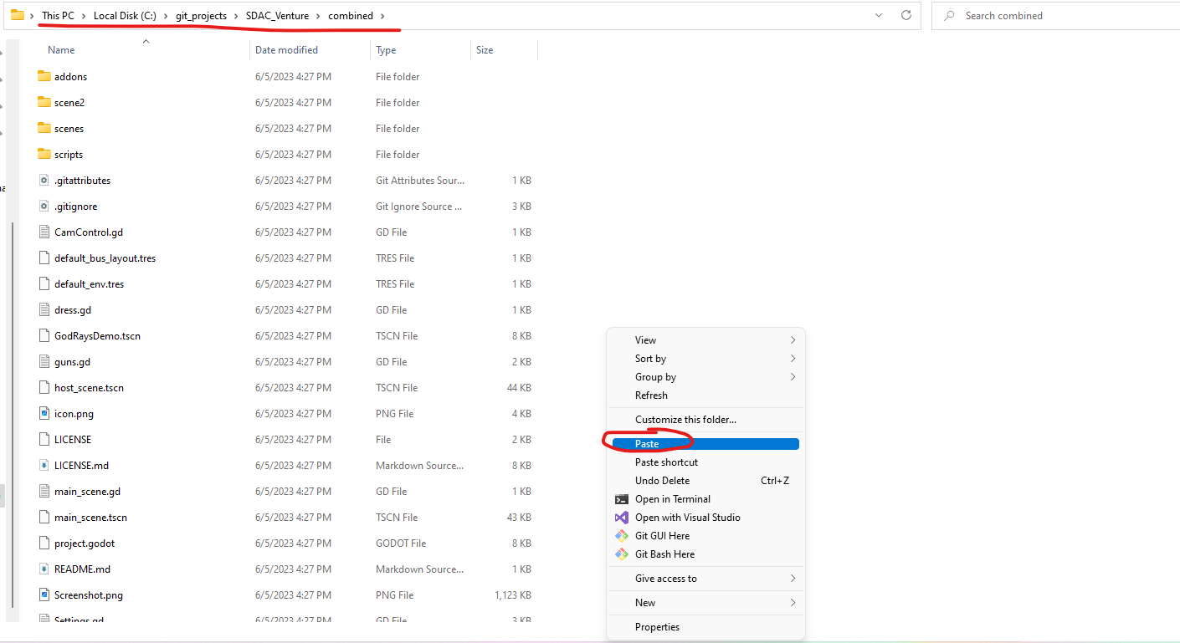Click the 1,123 KB size of Screenshot.png
Viewport: 1180px width, 643px height.
click(513, 595)
